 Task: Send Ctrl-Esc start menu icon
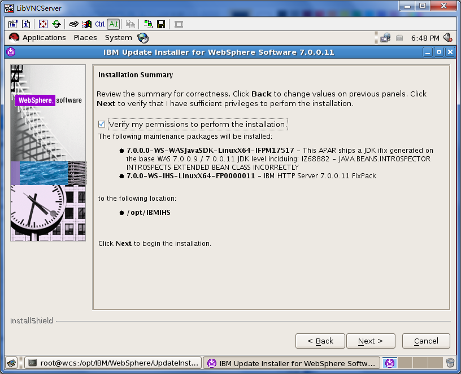tap(87, 24)
